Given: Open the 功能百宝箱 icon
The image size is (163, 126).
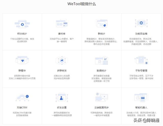Looking at the screenshot, I should click(x=141, y=24).
